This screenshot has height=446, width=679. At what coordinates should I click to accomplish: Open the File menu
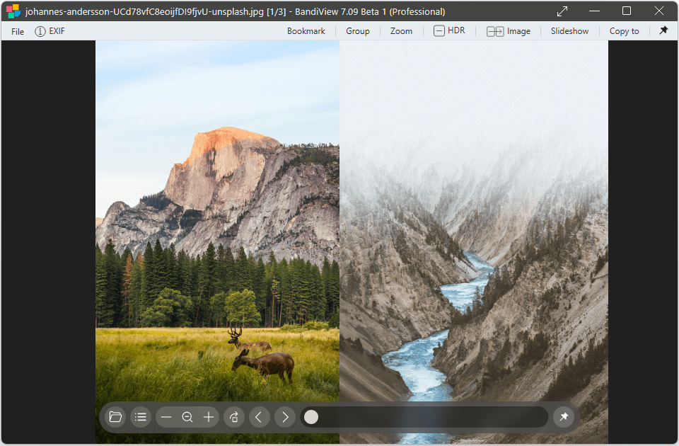click(18, 31)
